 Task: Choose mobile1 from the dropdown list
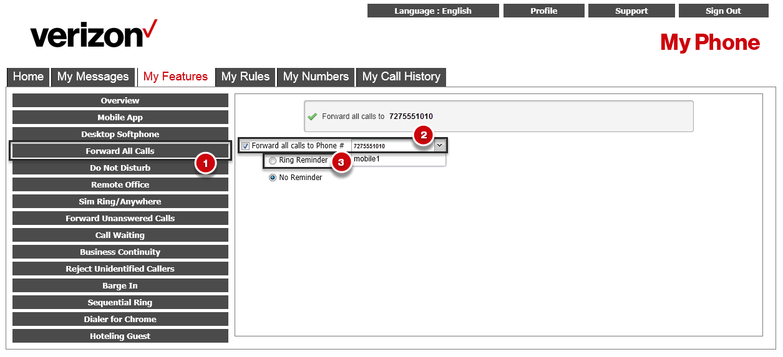[x=398, y=159]
